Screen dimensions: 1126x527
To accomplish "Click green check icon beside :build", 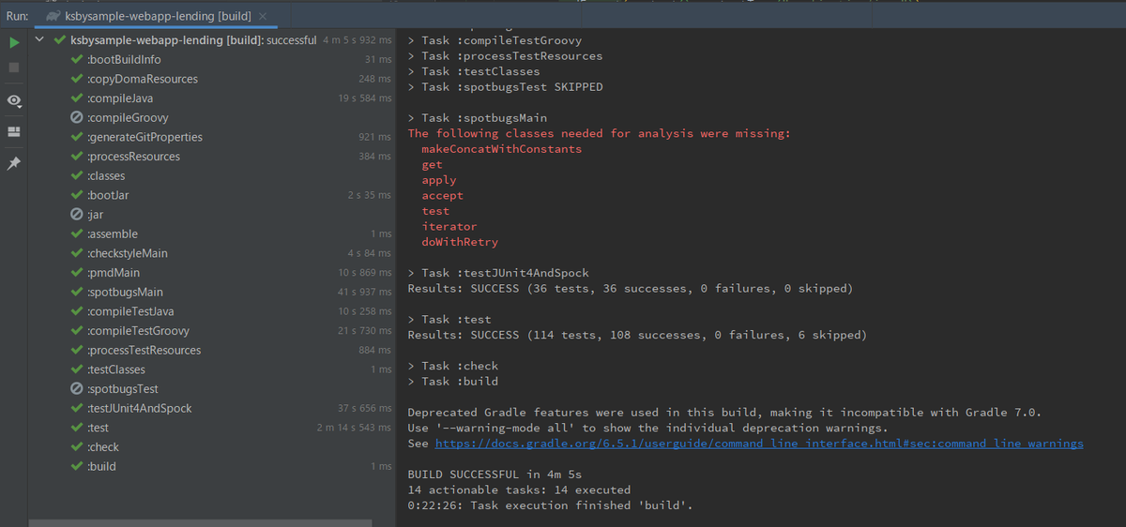I will [x=78, y=467].
